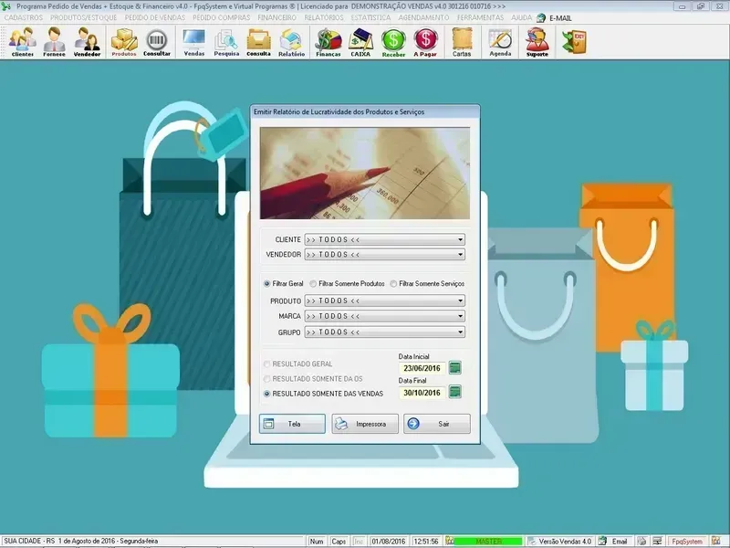730x548 pixels.
Task: Click the Produtos box icon
Action: (x=124, y=41)
